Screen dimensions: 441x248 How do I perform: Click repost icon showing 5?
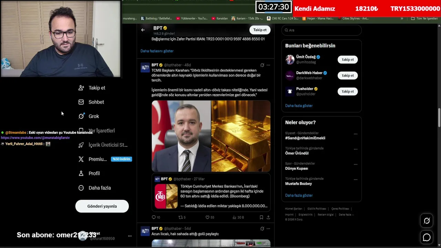tap(182, 217)
